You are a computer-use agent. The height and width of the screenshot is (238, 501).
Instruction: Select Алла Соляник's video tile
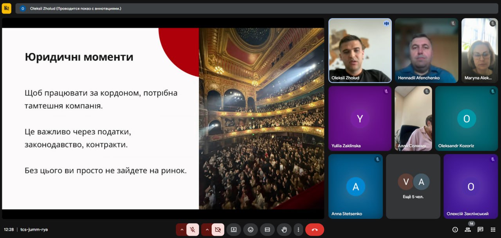[413, 118]
